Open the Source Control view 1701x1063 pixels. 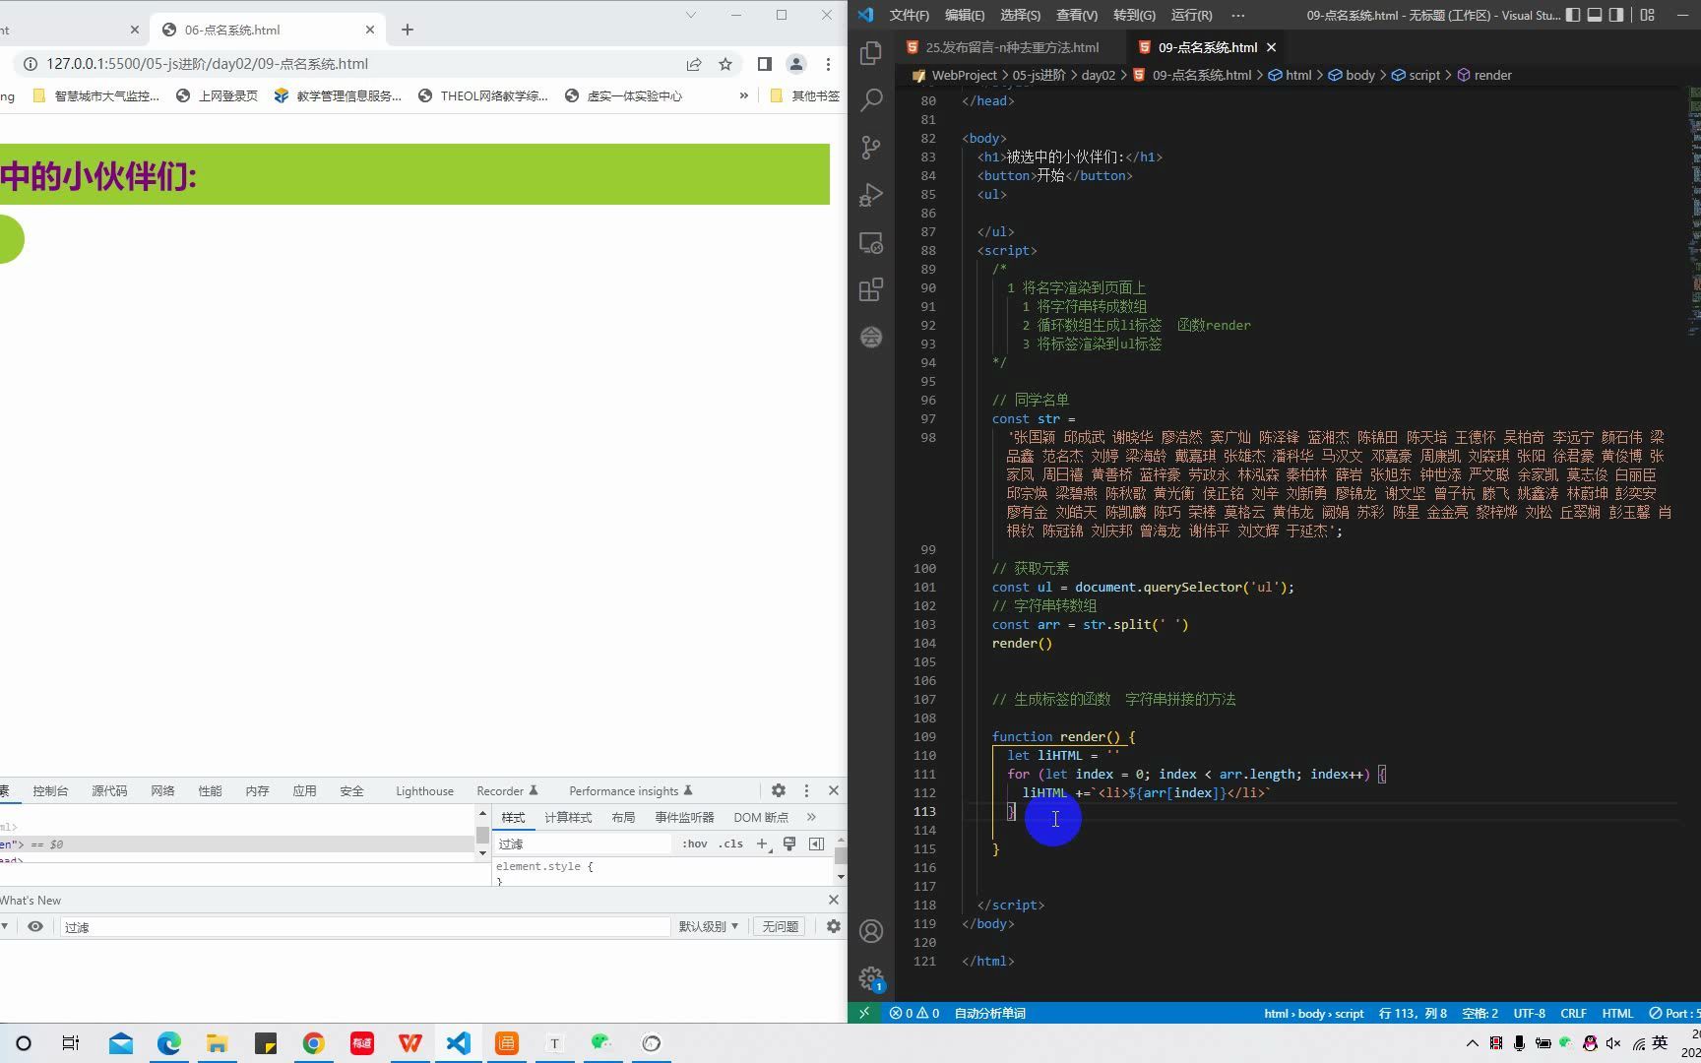click(x=871, y=148)
